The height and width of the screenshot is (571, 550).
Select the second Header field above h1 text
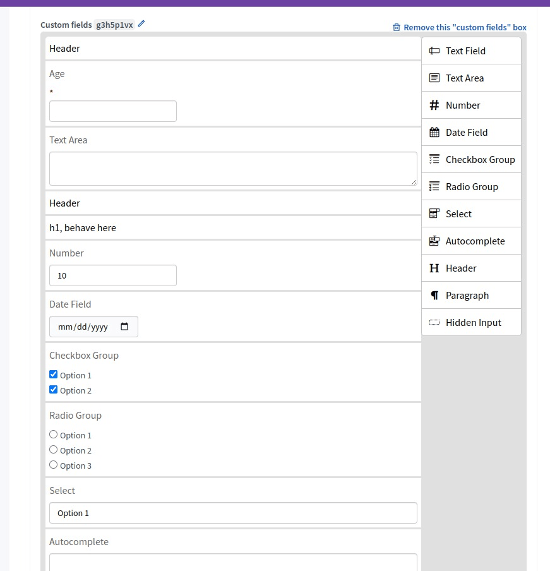233,203
